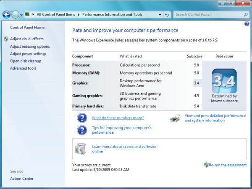Open What do these numbers mean link

click(118, 118)
